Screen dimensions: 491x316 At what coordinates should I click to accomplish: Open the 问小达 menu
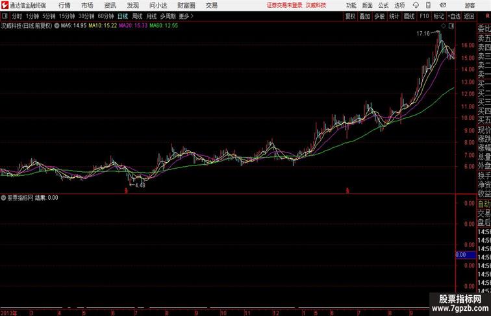point(158,5)
